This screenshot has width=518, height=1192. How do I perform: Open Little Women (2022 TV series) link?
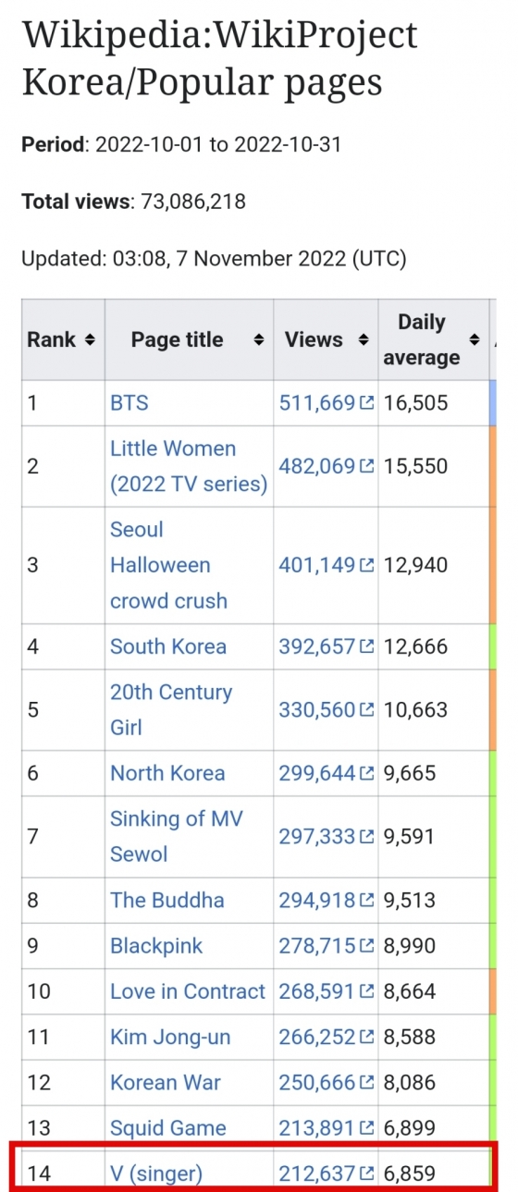click(189, 466)
